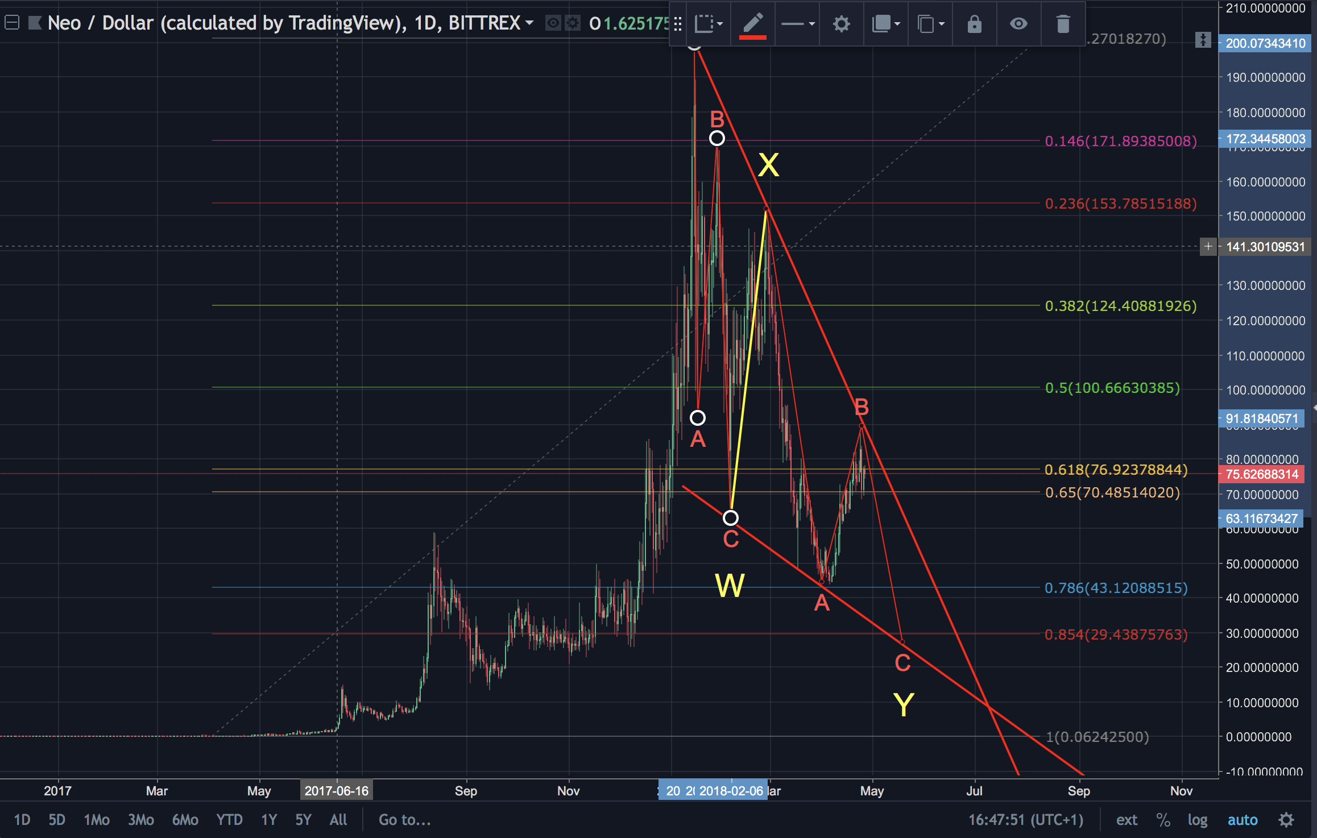Toggle log scale
The image size is (1317, 838).
tap(1197, 820)
